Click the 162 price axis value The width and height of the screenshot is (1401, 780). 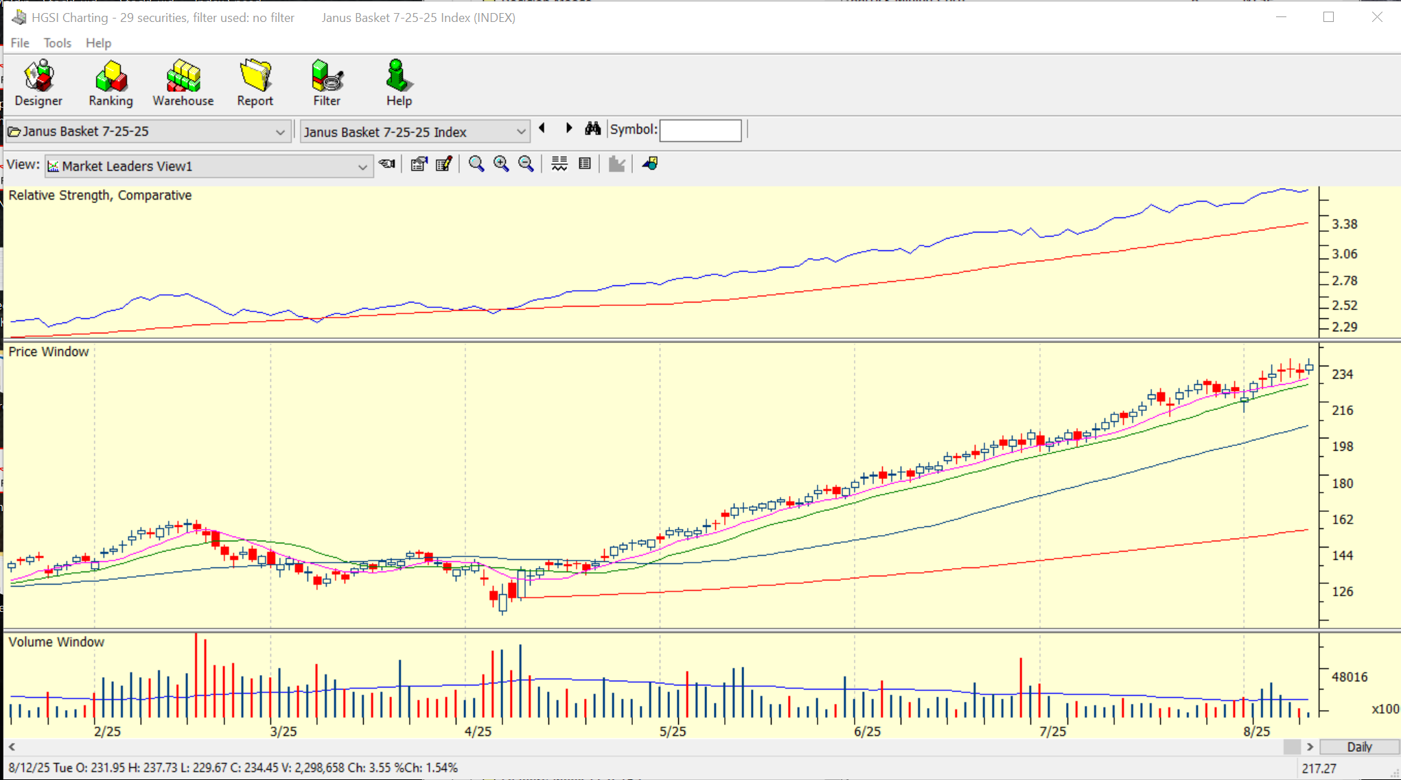tap(1343, 519)
